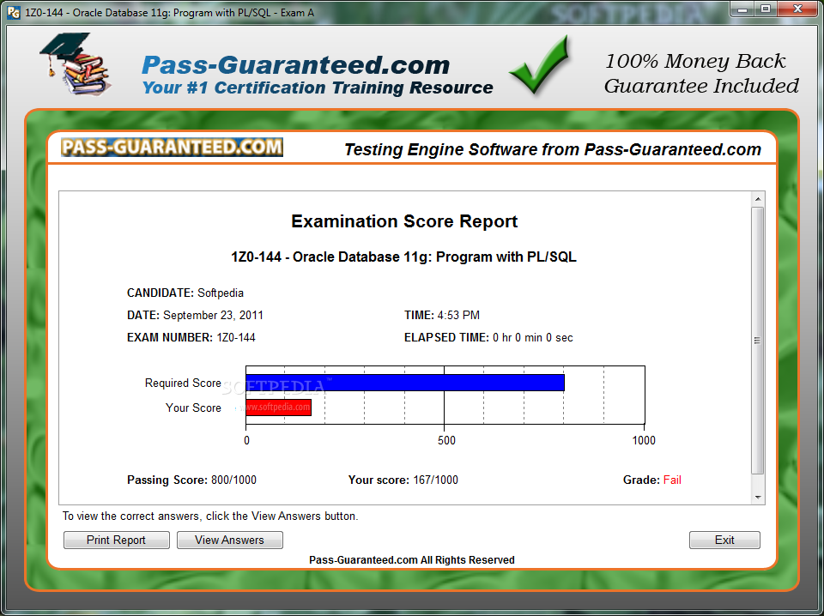Click the Required Score chart label
The image size is (824, 616).
183,383
